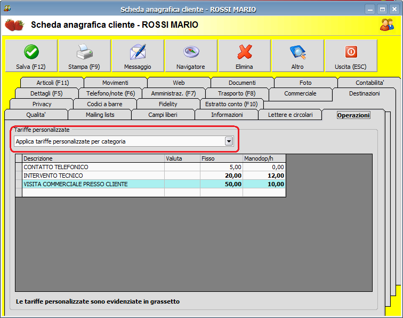The width and height of the screenshot is (403, 318).
Task: Click the Fisso column header
Action: (x=221, y=158)
